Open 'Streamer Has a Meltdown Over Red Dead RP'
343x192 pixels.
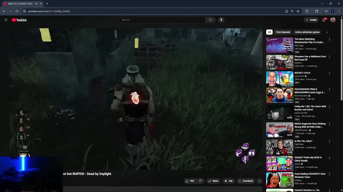click(x=310, y=58)
